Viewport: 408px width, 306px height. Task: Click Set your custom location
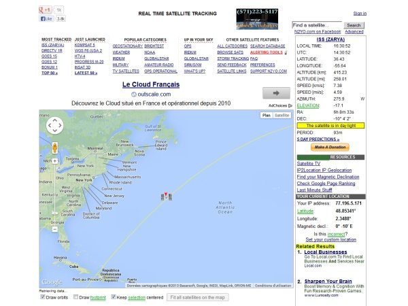[330, 239]
